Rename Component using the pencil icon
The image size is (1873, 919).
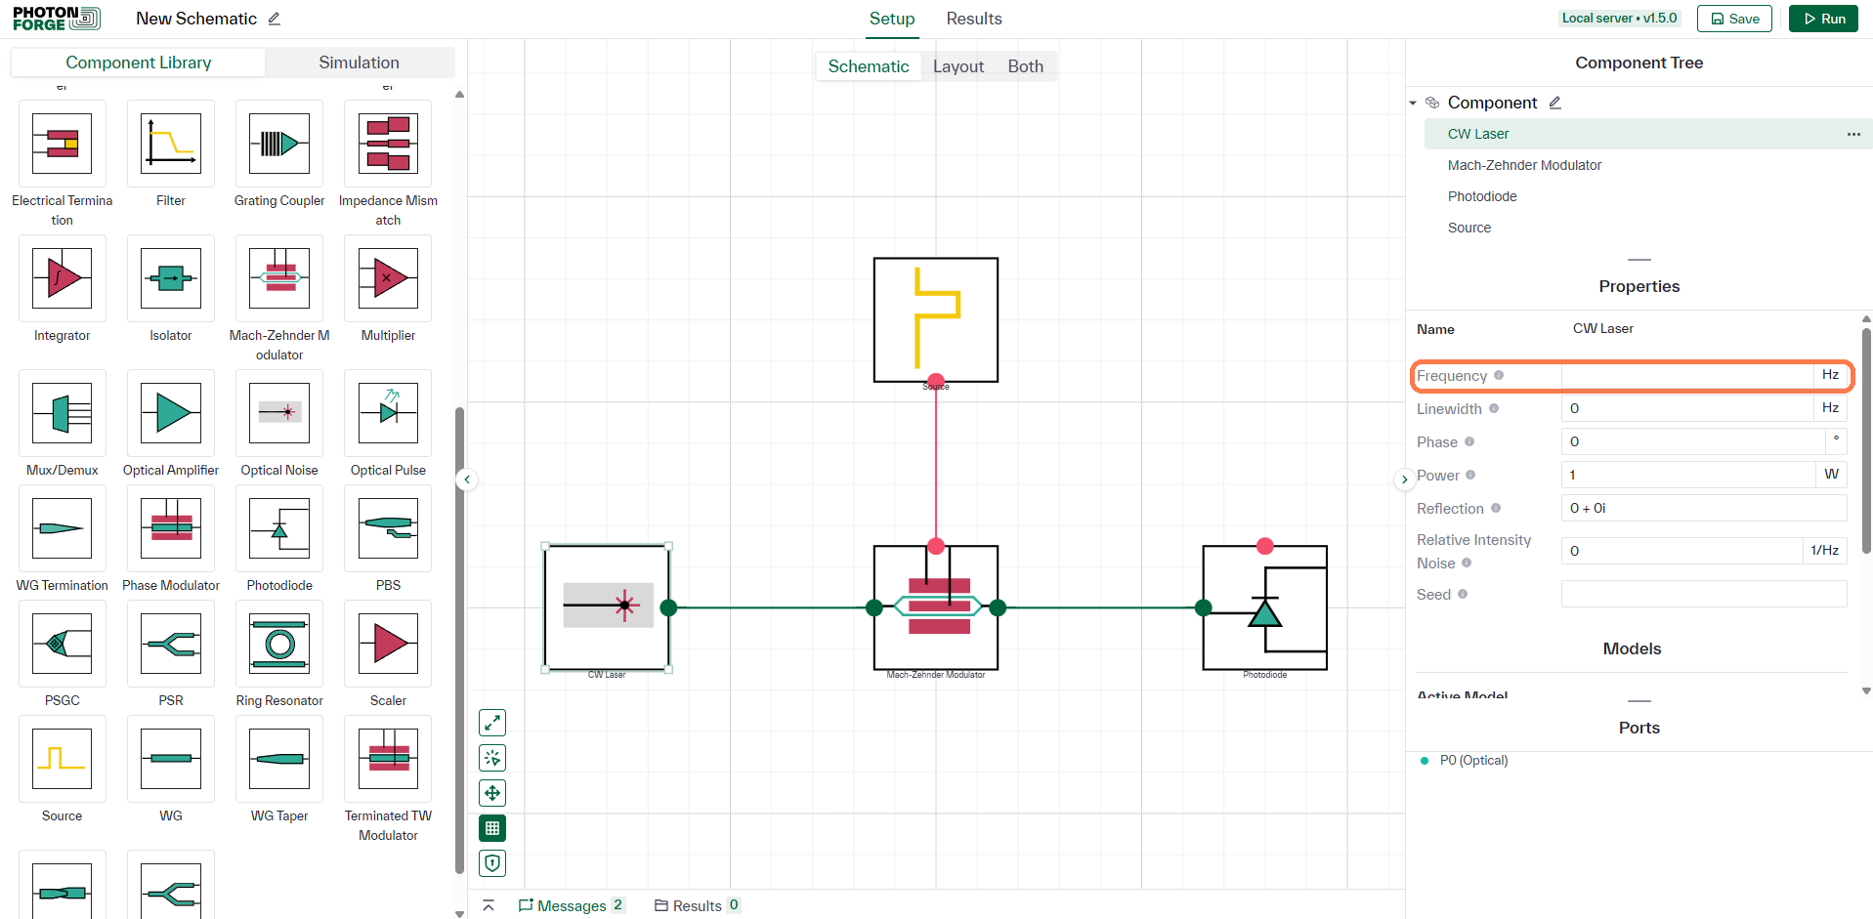pos(1554,103)
